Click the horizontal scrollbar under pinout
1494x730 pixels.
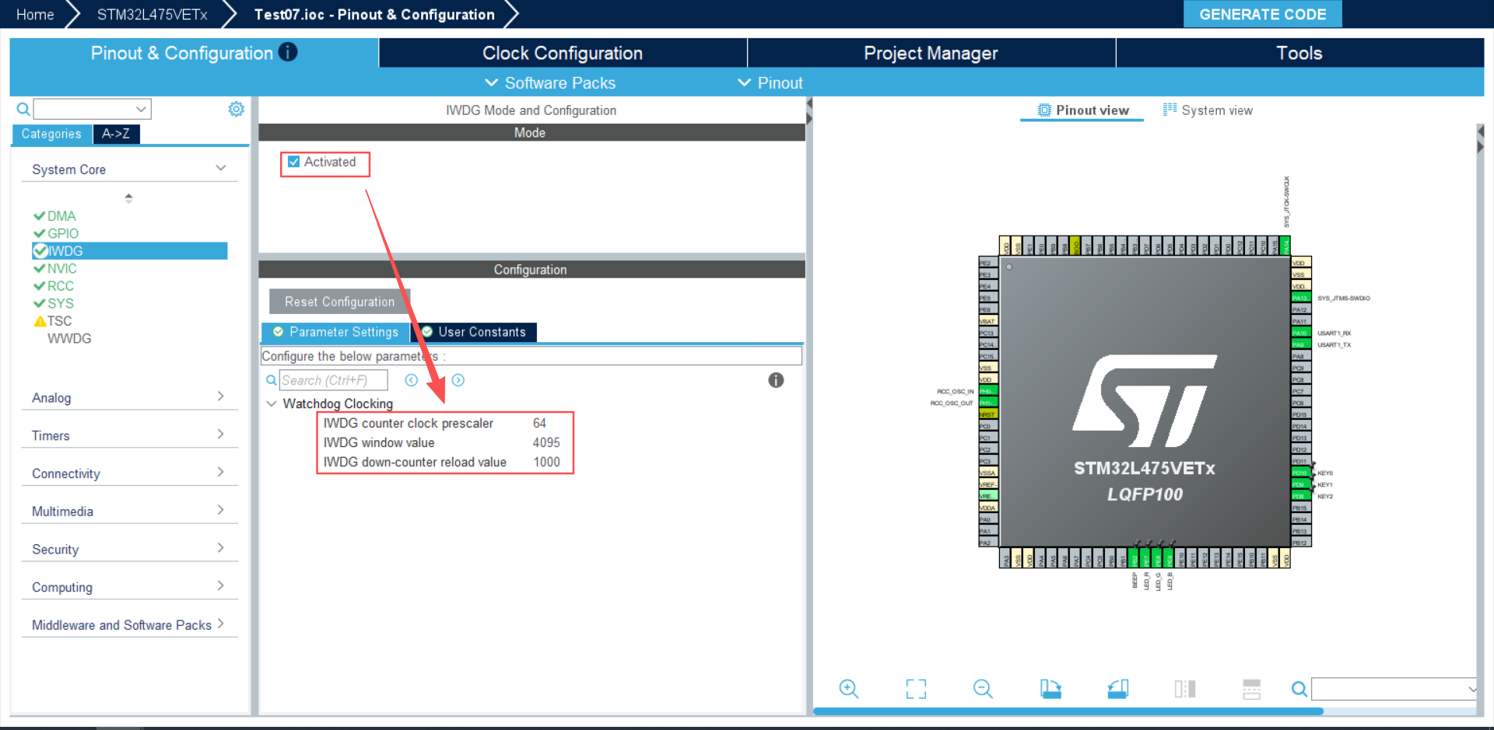click(x=1068, y=711)
